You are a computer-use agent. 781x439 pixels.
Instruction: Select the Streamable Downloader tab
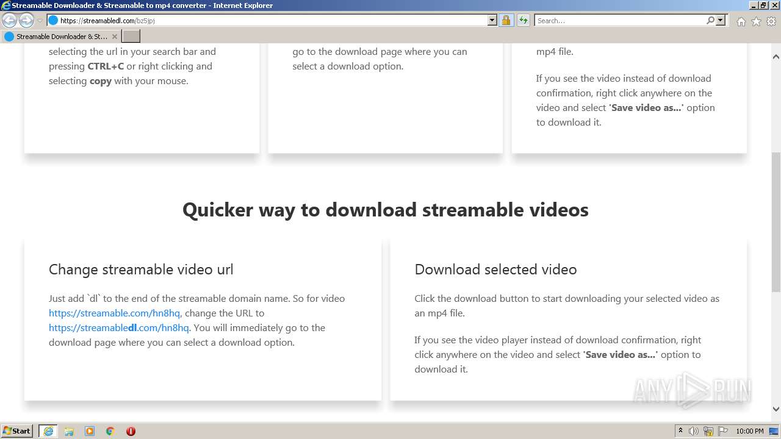click(61, 37)
